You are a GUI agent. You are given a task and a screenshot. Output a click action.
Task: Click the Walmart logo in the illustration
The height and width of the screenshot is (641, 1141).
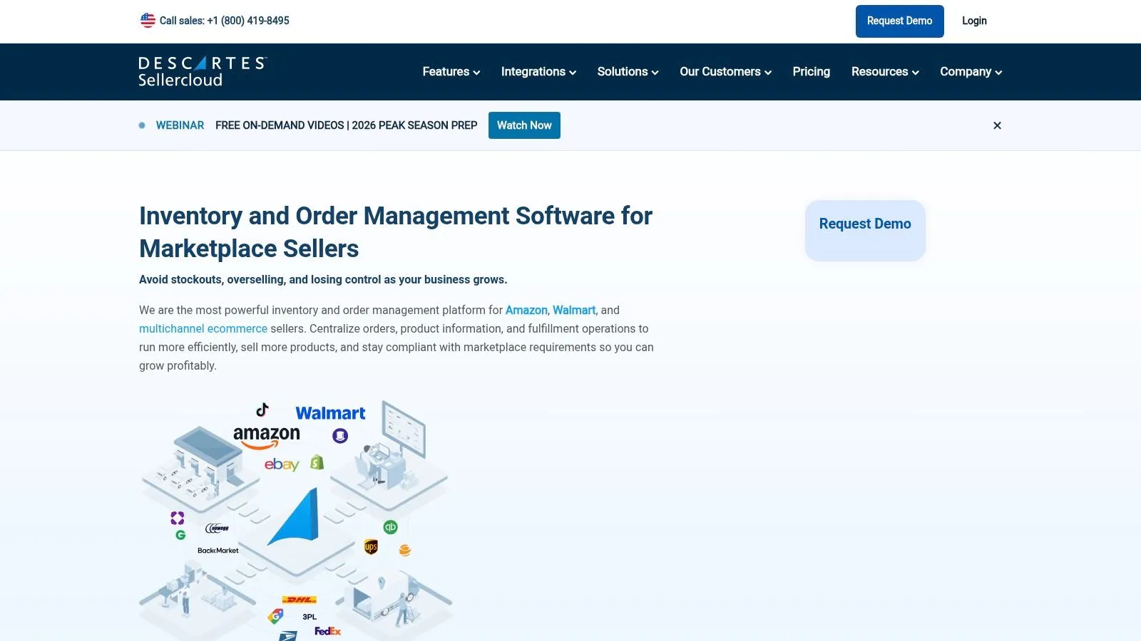click(330, 413)
